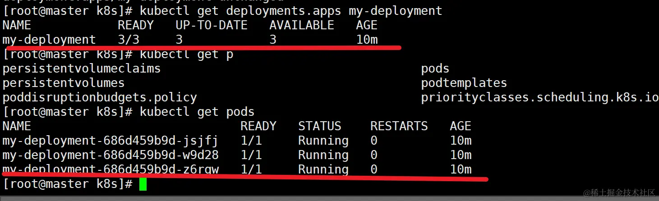Viewport: 659px width, 201px height.
Task: Select the deployment name 'my-deployment' in the first table
Action: (x=49, y=40)
